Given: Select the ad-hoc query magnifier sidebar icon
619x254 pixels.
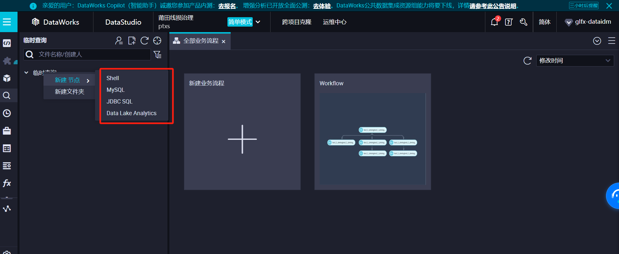Looking at the screenshot, I should point(7,95).
